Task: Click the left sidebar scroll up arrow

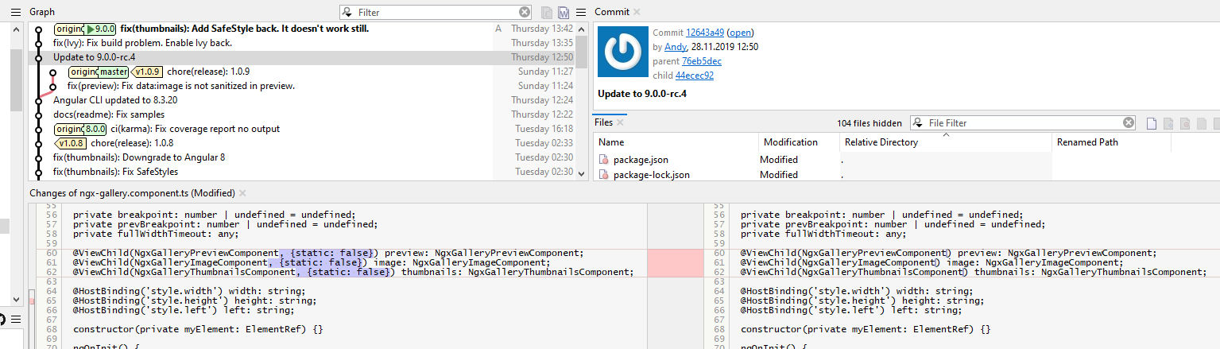Action: click(x=15, y=29)
